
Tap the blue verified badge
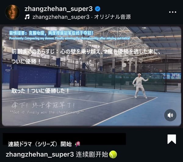click(x=98, y=9)
